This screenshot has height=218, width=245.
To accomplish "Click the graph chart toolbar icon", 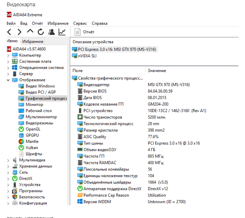I will click(x=62, y=32).
